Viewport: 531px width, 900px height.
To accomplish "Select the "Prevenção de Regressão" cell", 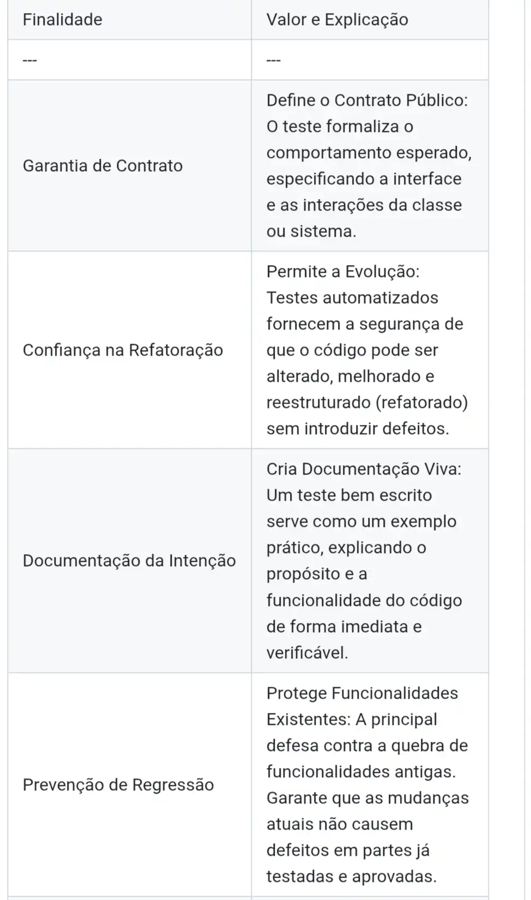I will 118,785.
